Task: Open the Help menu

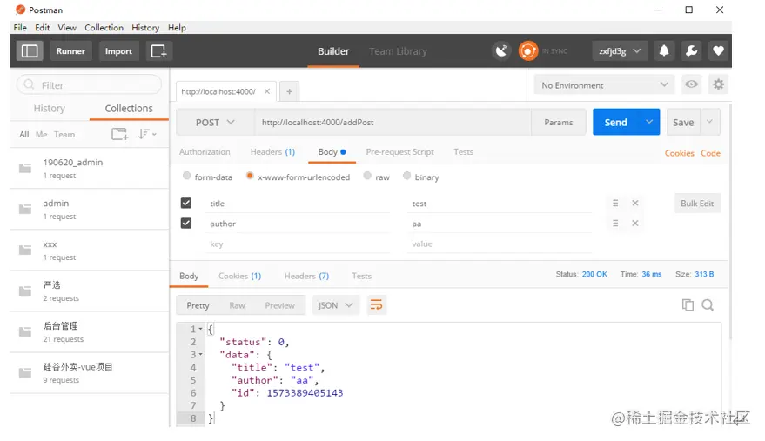Action: click(x=177, y=27)
